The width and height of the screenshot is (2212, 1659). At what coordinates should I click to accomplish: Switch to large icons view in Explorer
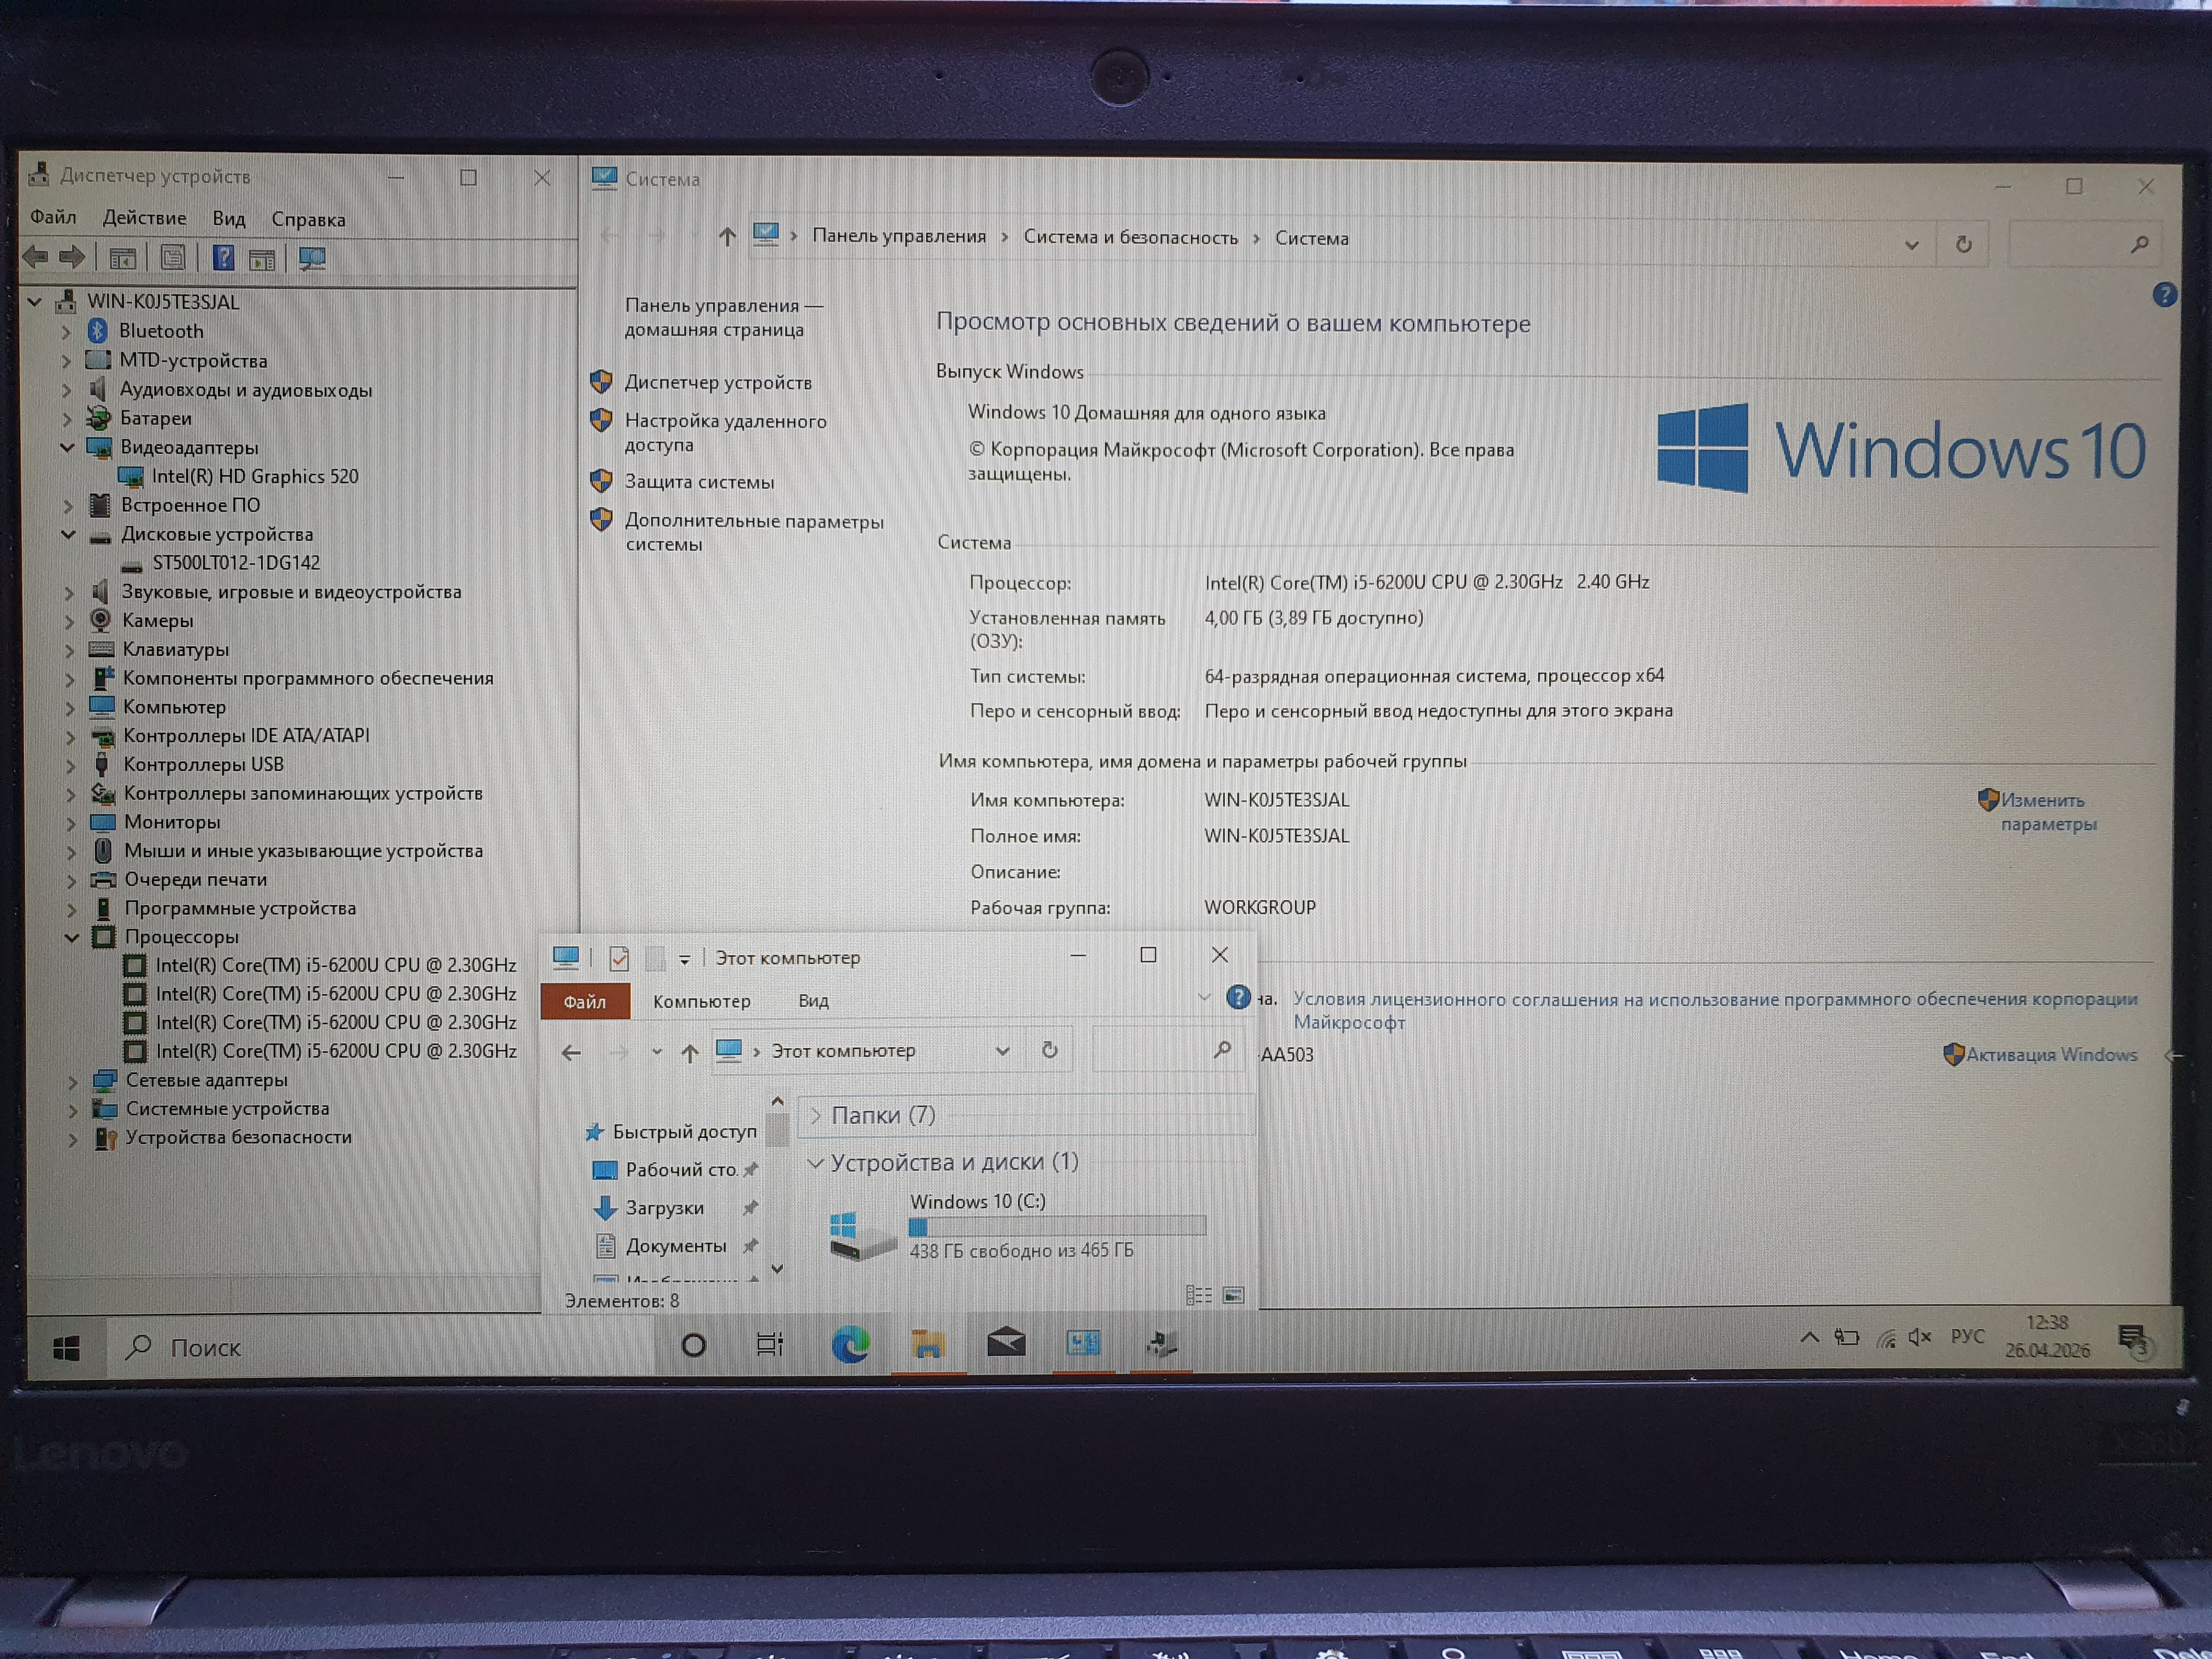click(x=1234, y=1296)
